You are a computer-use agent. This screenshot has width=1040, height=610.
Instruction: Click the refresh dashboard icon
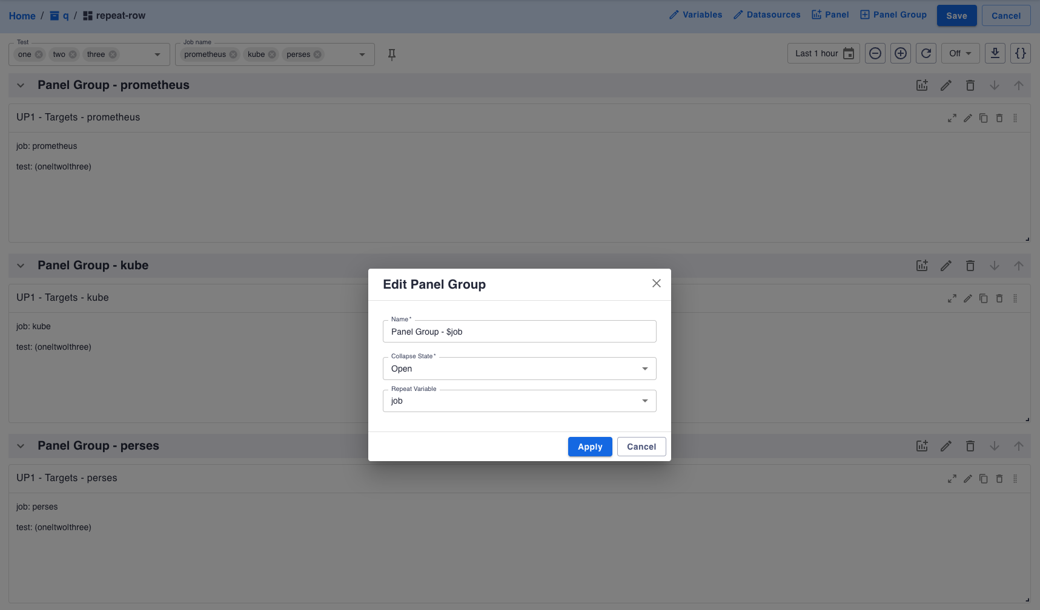[x=926, y=53]
